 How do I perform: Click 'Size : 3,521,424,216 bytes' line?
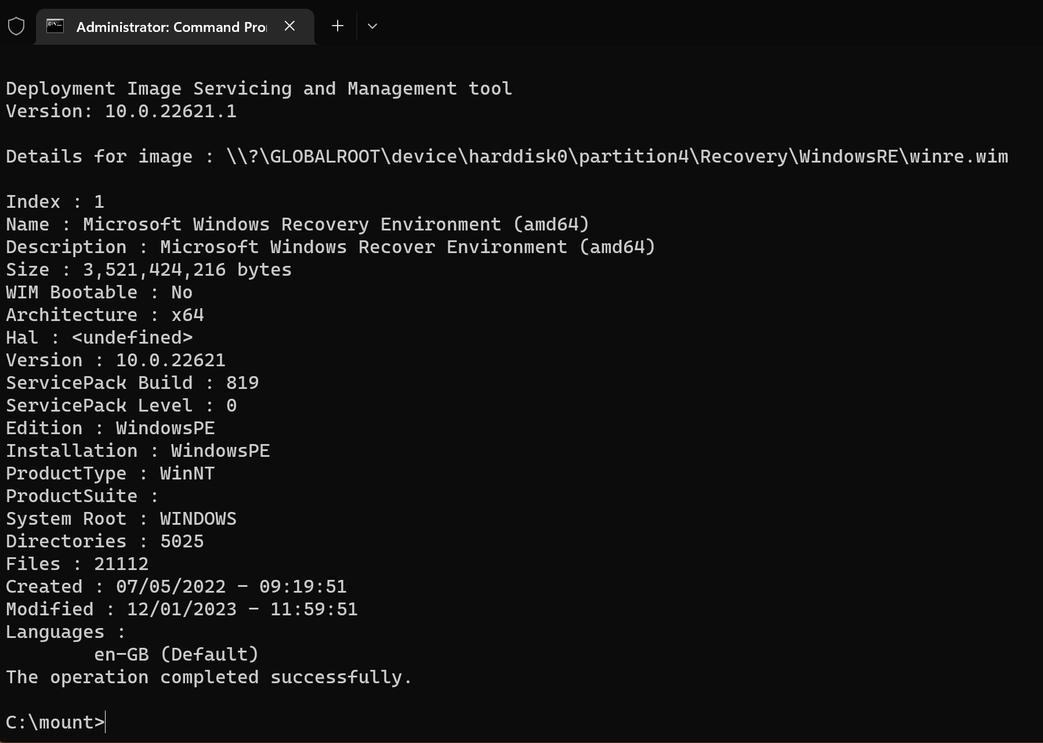[149, 270]
